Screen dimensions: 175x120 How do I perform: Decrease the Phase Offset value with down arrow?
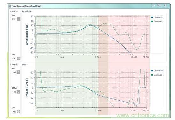18,93
